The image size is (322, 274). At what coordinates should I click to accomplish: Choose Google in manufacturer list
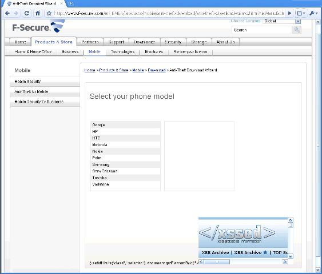click(125, 125)
